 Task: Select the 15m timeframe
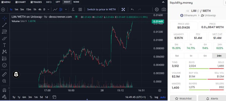pyautogui.click(x=29, y=9)
